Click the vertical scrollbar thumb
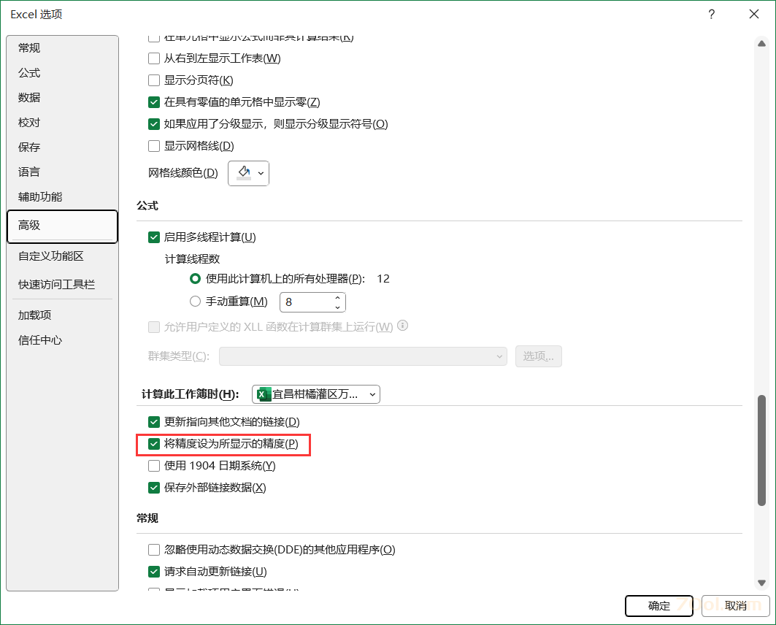The width and height of the screenshot is (776, 625). (x=761, y=450)
